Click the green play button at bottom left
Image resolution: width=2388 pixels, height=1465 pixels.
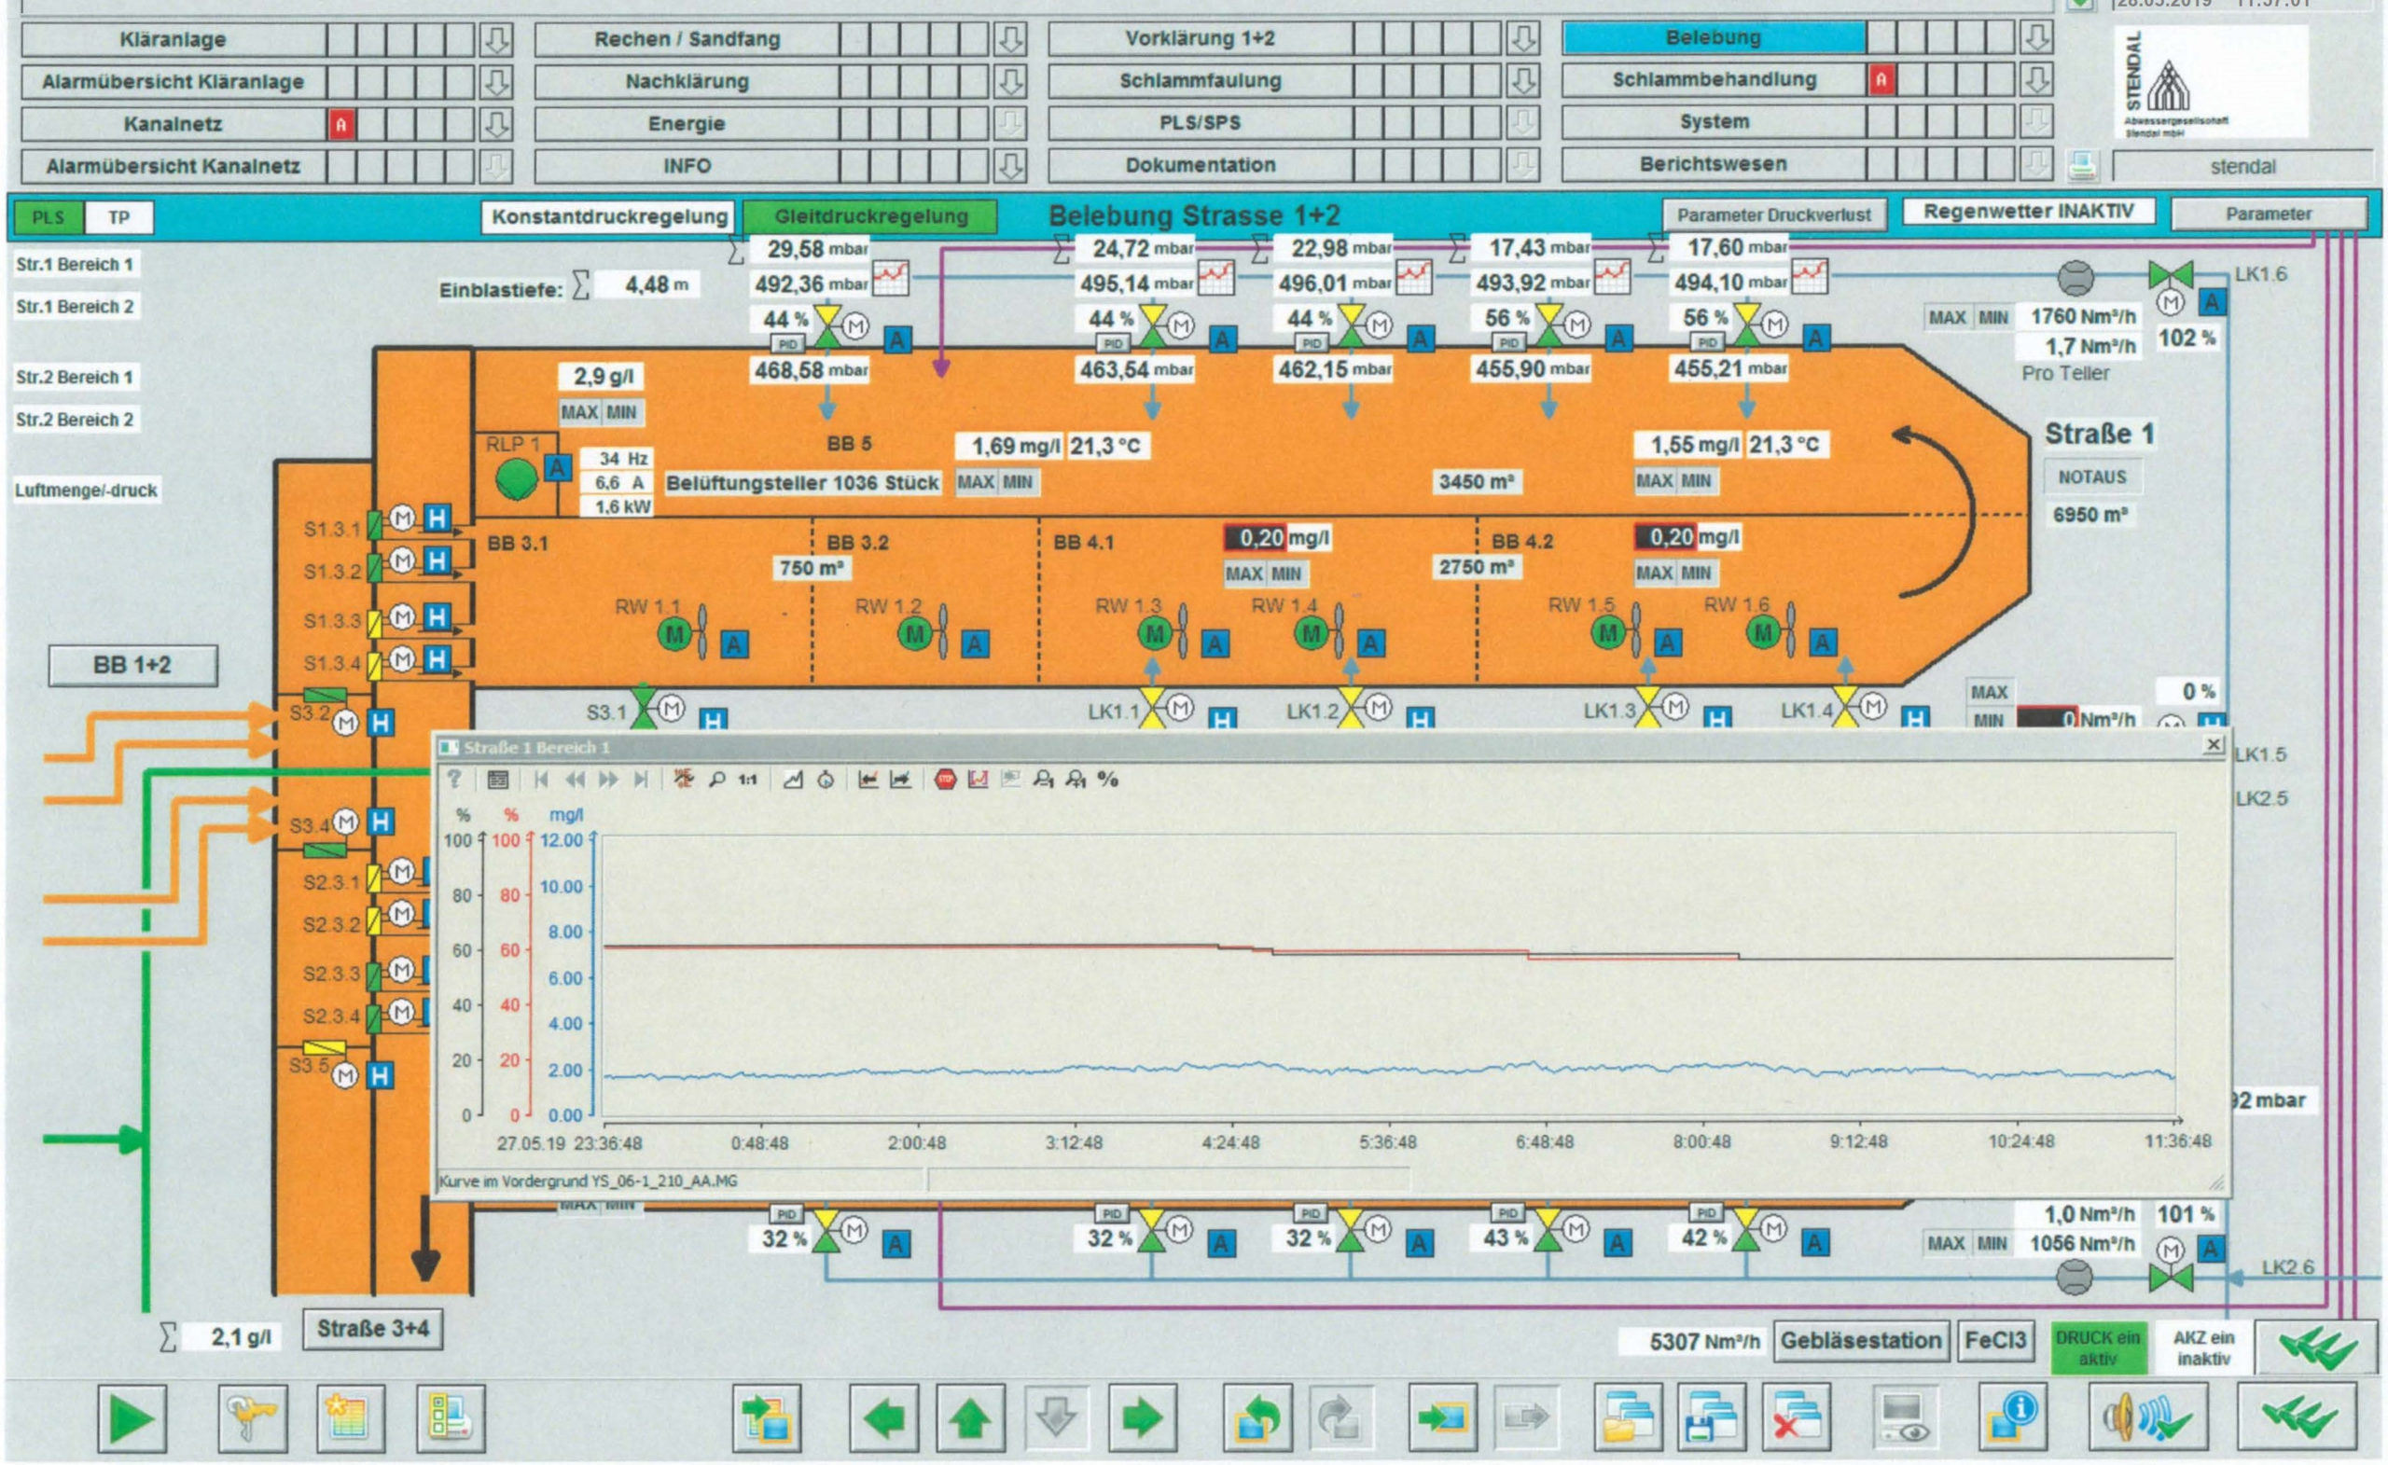pos(132,1418)
